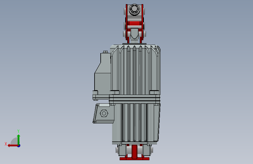
Task: Click the red "X" axis label
Action: 6,144
